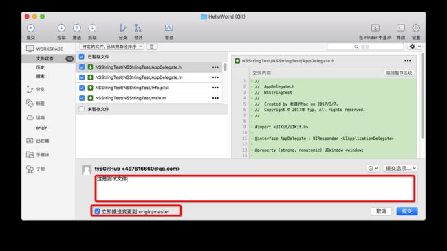The image size is (447, 251).
Task: Click the 提交 (commit) toolbar icon
Action: 31,28
